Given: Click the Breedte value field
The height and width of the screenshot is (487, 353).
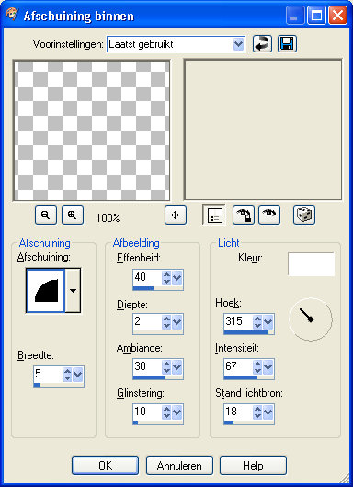Looking at the screenshot, I should coord(48,374).
